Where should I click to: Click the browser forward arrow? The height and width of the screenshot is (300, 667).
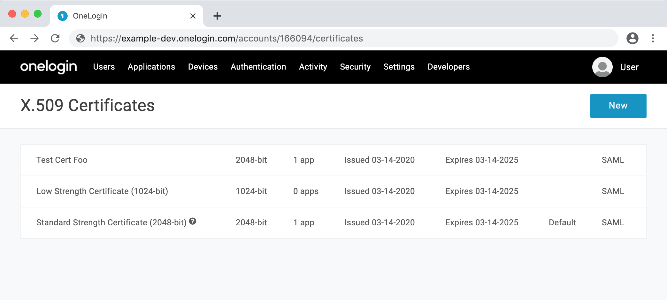point(34,38)
